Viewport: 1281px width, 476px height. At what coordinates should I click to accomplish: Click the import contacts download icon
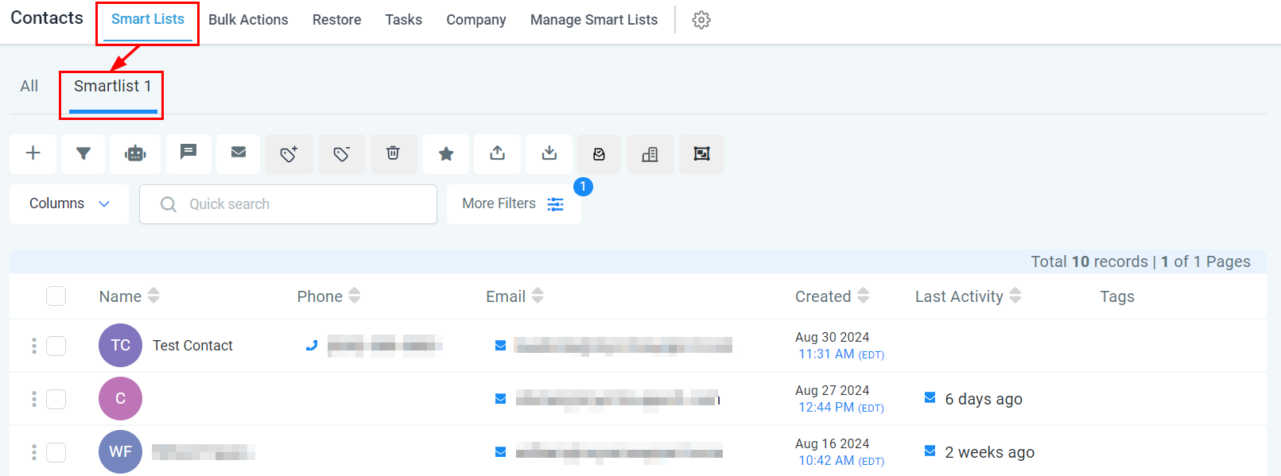tap(549, 153)
